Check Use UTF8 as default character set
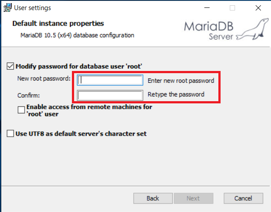The width and height of the screenshot is (271, 212). click(11, 134)
